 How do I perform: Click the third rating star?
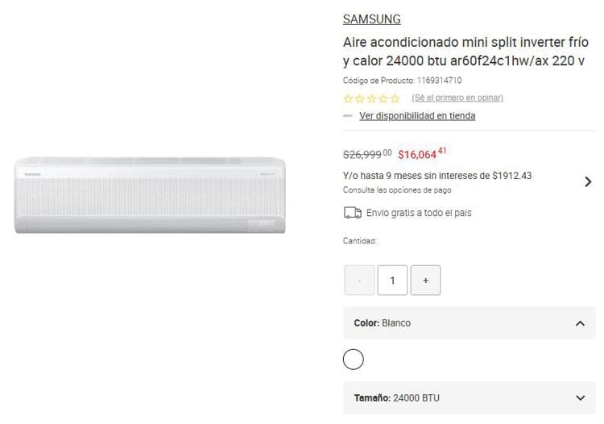372,98
